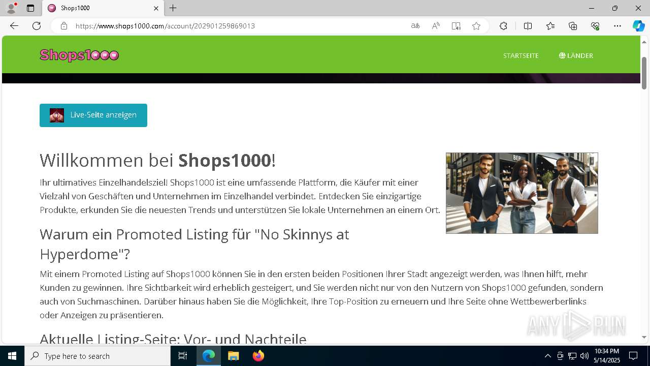The width and height of the screenshot is (650, 366).
Task: Open Immersive Reader icon
Action: [x=456, y=26]
